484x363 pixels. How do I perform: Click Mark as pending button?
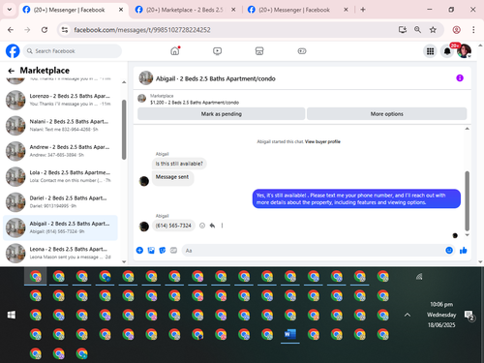(221, 114)
